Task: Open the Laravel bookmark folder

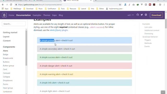Action: point(82,9)
